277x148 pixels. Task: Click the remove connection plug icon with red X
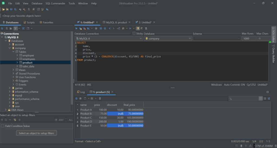point(24,9)
